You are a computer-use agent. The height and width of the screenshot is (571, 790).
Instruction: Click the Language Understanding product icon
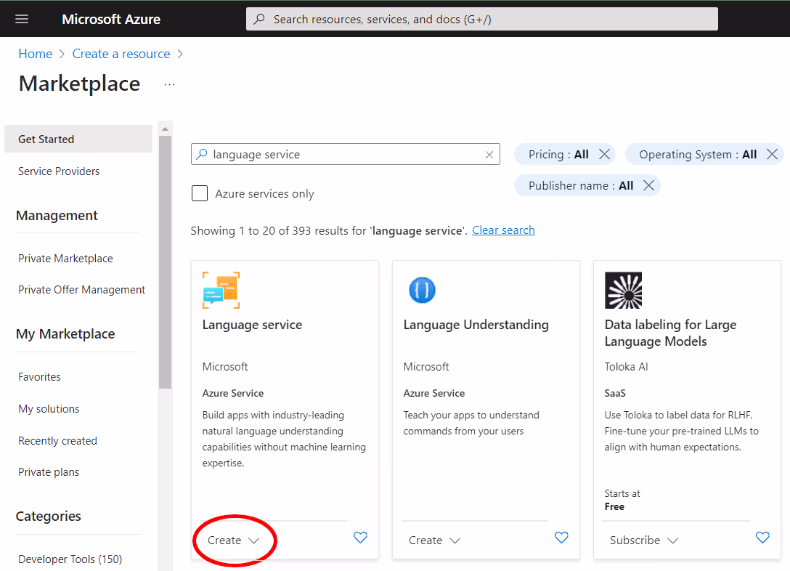(422, 291)
